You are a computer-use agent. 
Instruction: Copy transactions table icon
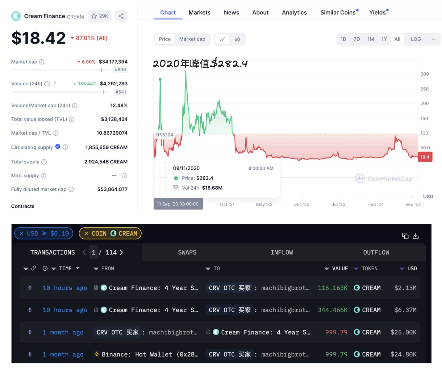click(405, 236)
